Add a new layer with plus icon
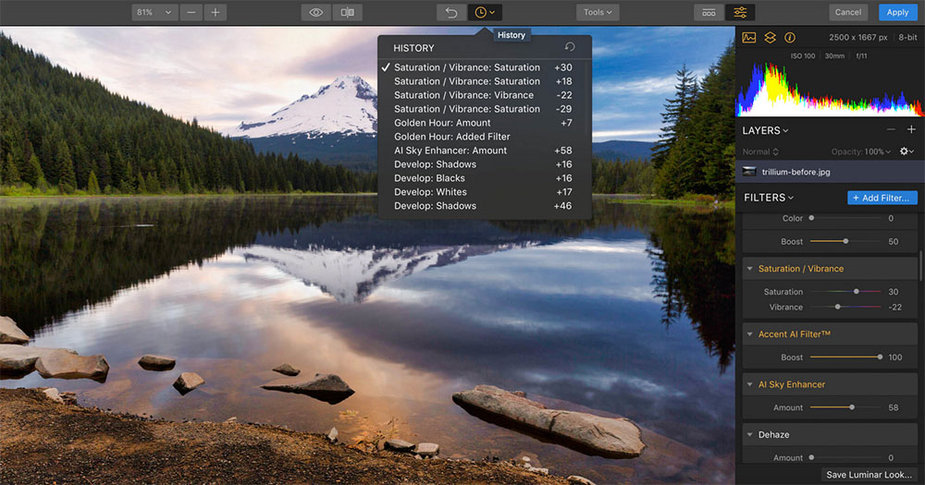 point(910,130)
